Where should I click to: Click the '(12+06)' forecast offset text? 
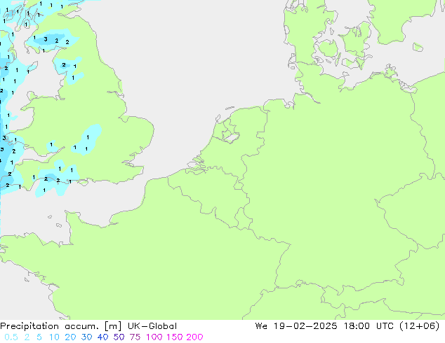419,326
